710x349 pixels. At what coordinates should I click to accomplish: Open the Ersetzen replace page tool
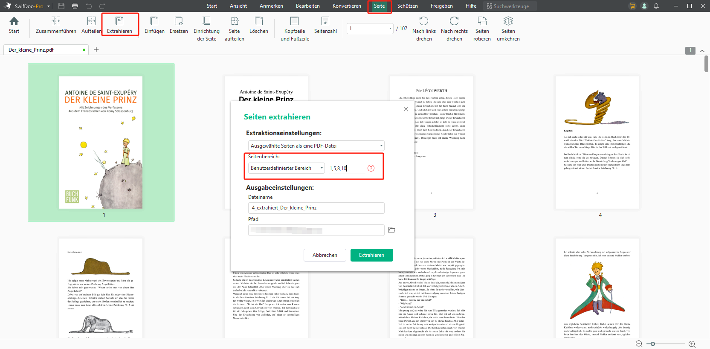coord(179,25)
